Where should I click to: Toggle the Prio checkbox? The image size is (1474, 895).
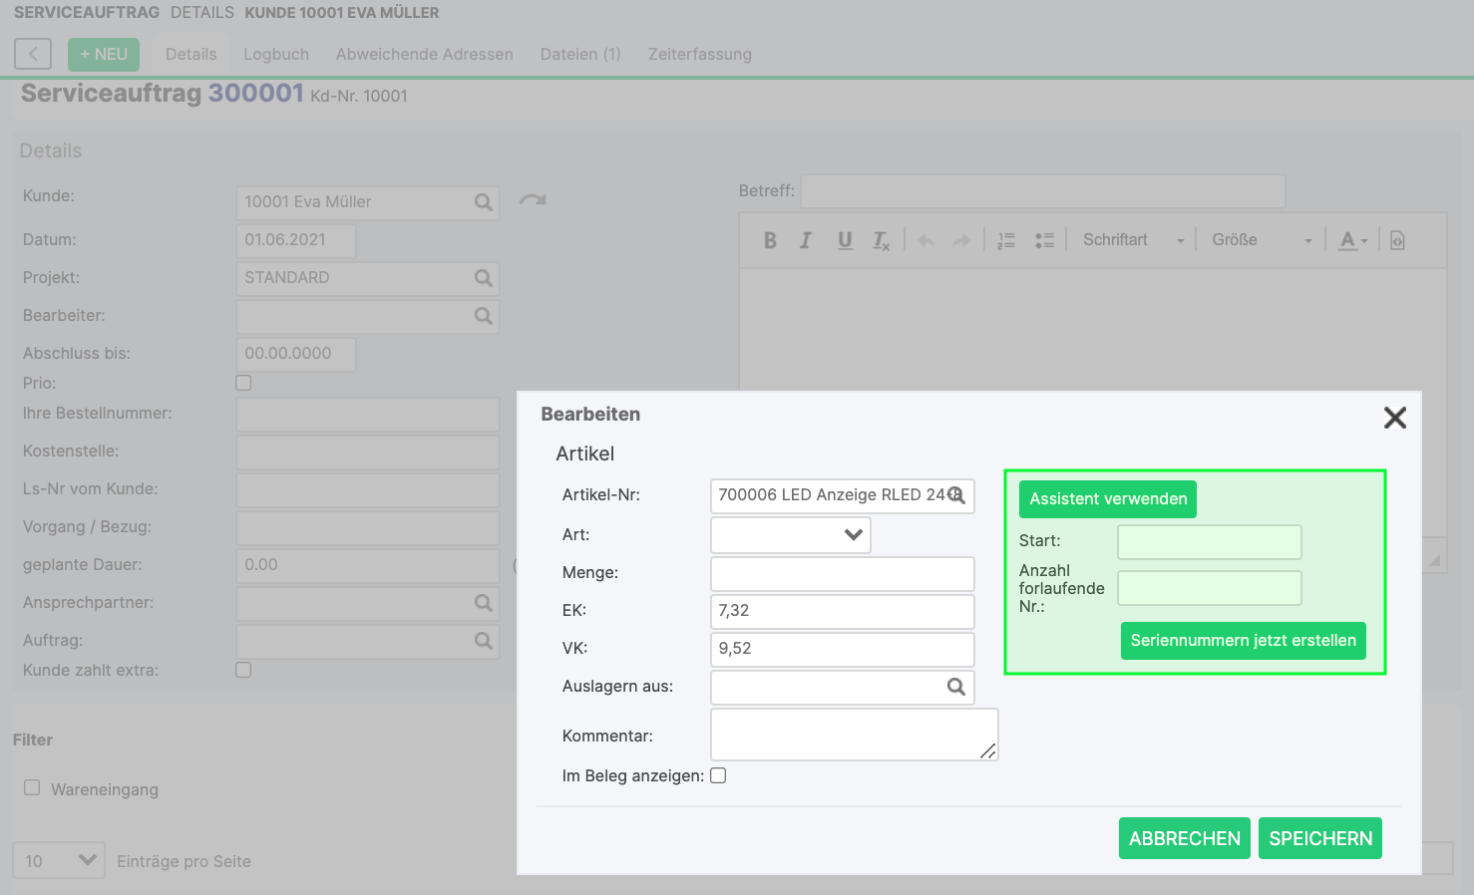243,383
